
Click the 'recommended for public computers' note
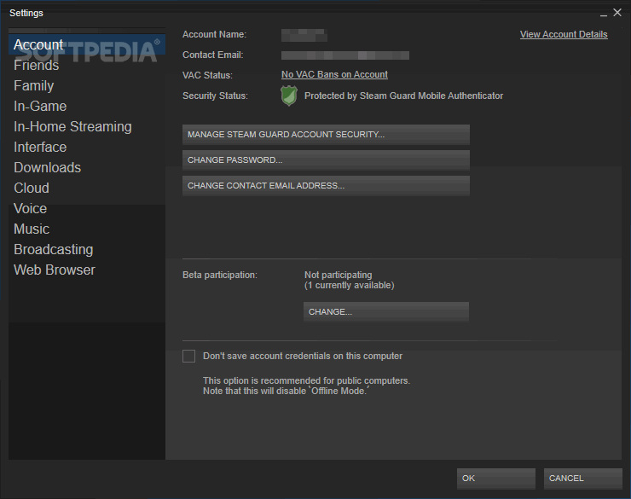tap(307, 380)
